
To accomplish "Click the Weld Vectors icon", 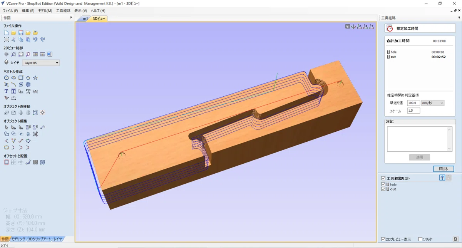I will pyautogui.click(x=6, y=134).
